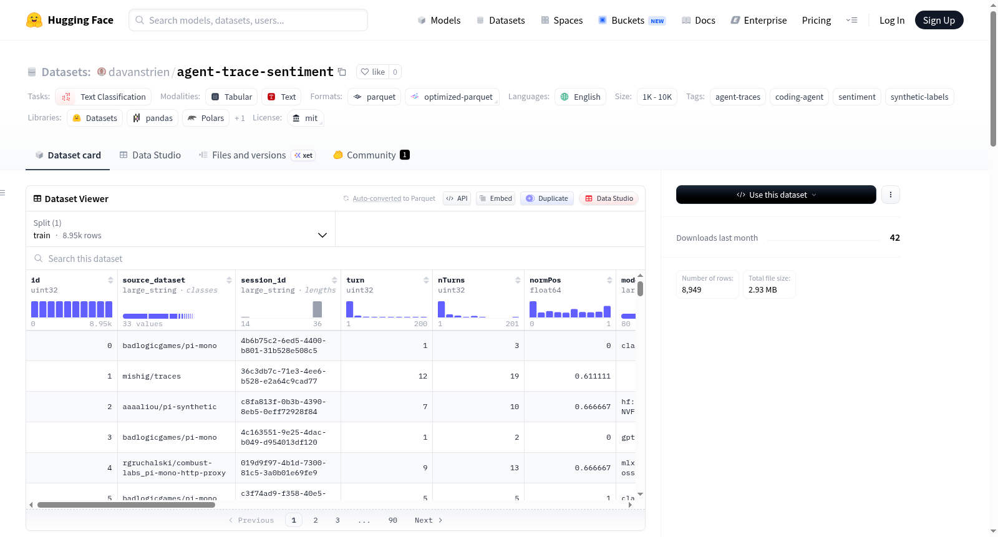
Task: Sort the session_id column
Action: coord(334,280)
